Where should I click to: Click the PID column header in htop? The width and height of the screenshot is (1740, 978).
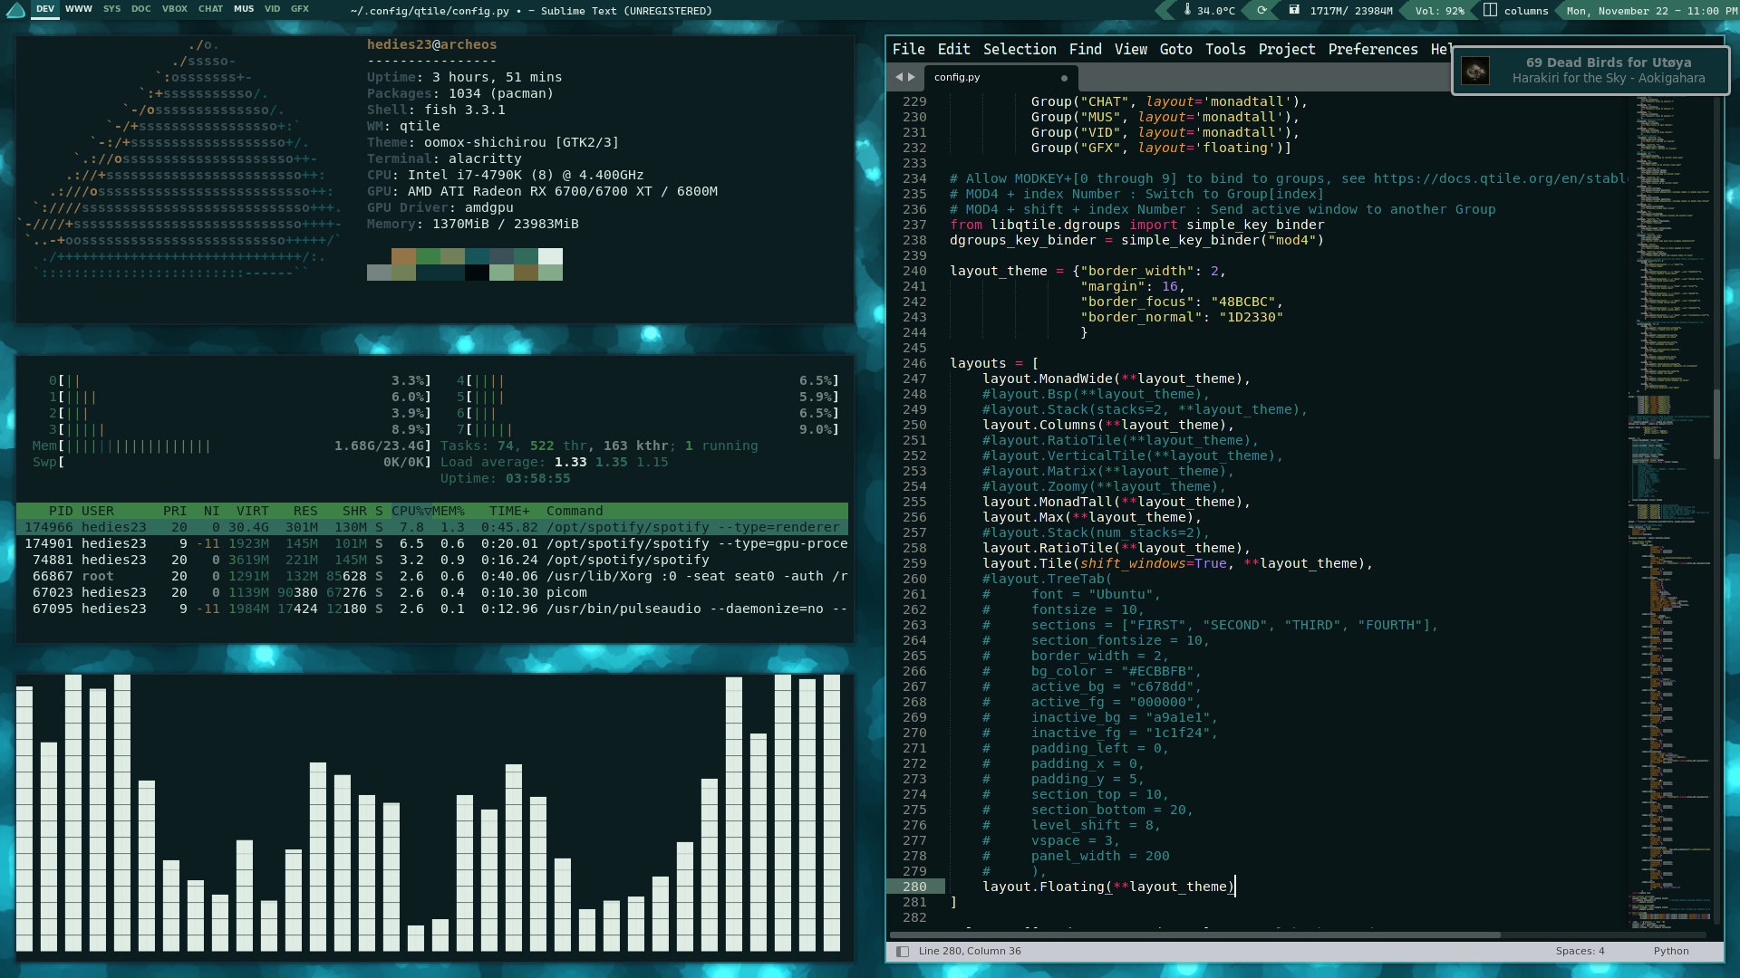coord(61,511)
